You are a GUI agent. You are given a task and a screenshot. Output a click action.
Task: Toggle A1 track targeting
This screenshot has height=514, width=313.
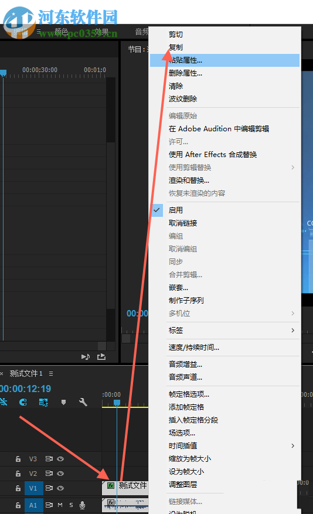[33, 505]
